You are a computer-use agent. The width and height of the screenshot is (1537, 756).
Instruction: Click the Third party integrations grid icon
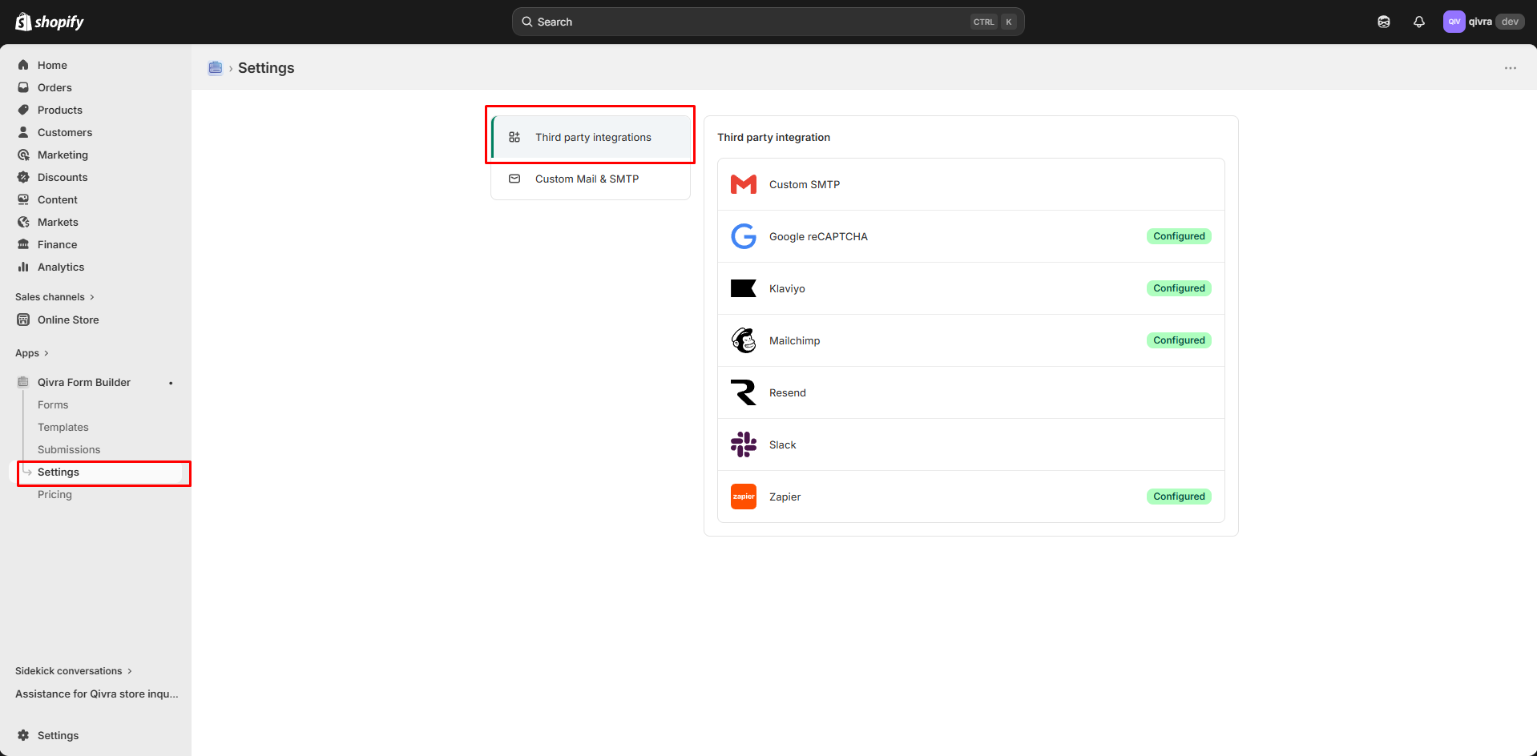[514, 137]
